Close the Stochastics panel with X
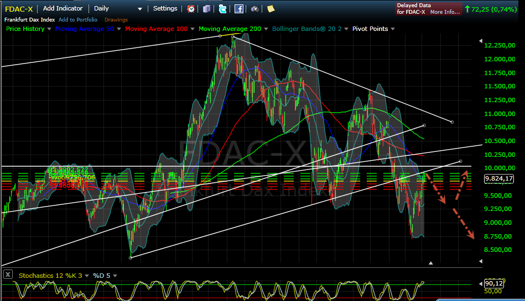 click(x=8, y=274)
